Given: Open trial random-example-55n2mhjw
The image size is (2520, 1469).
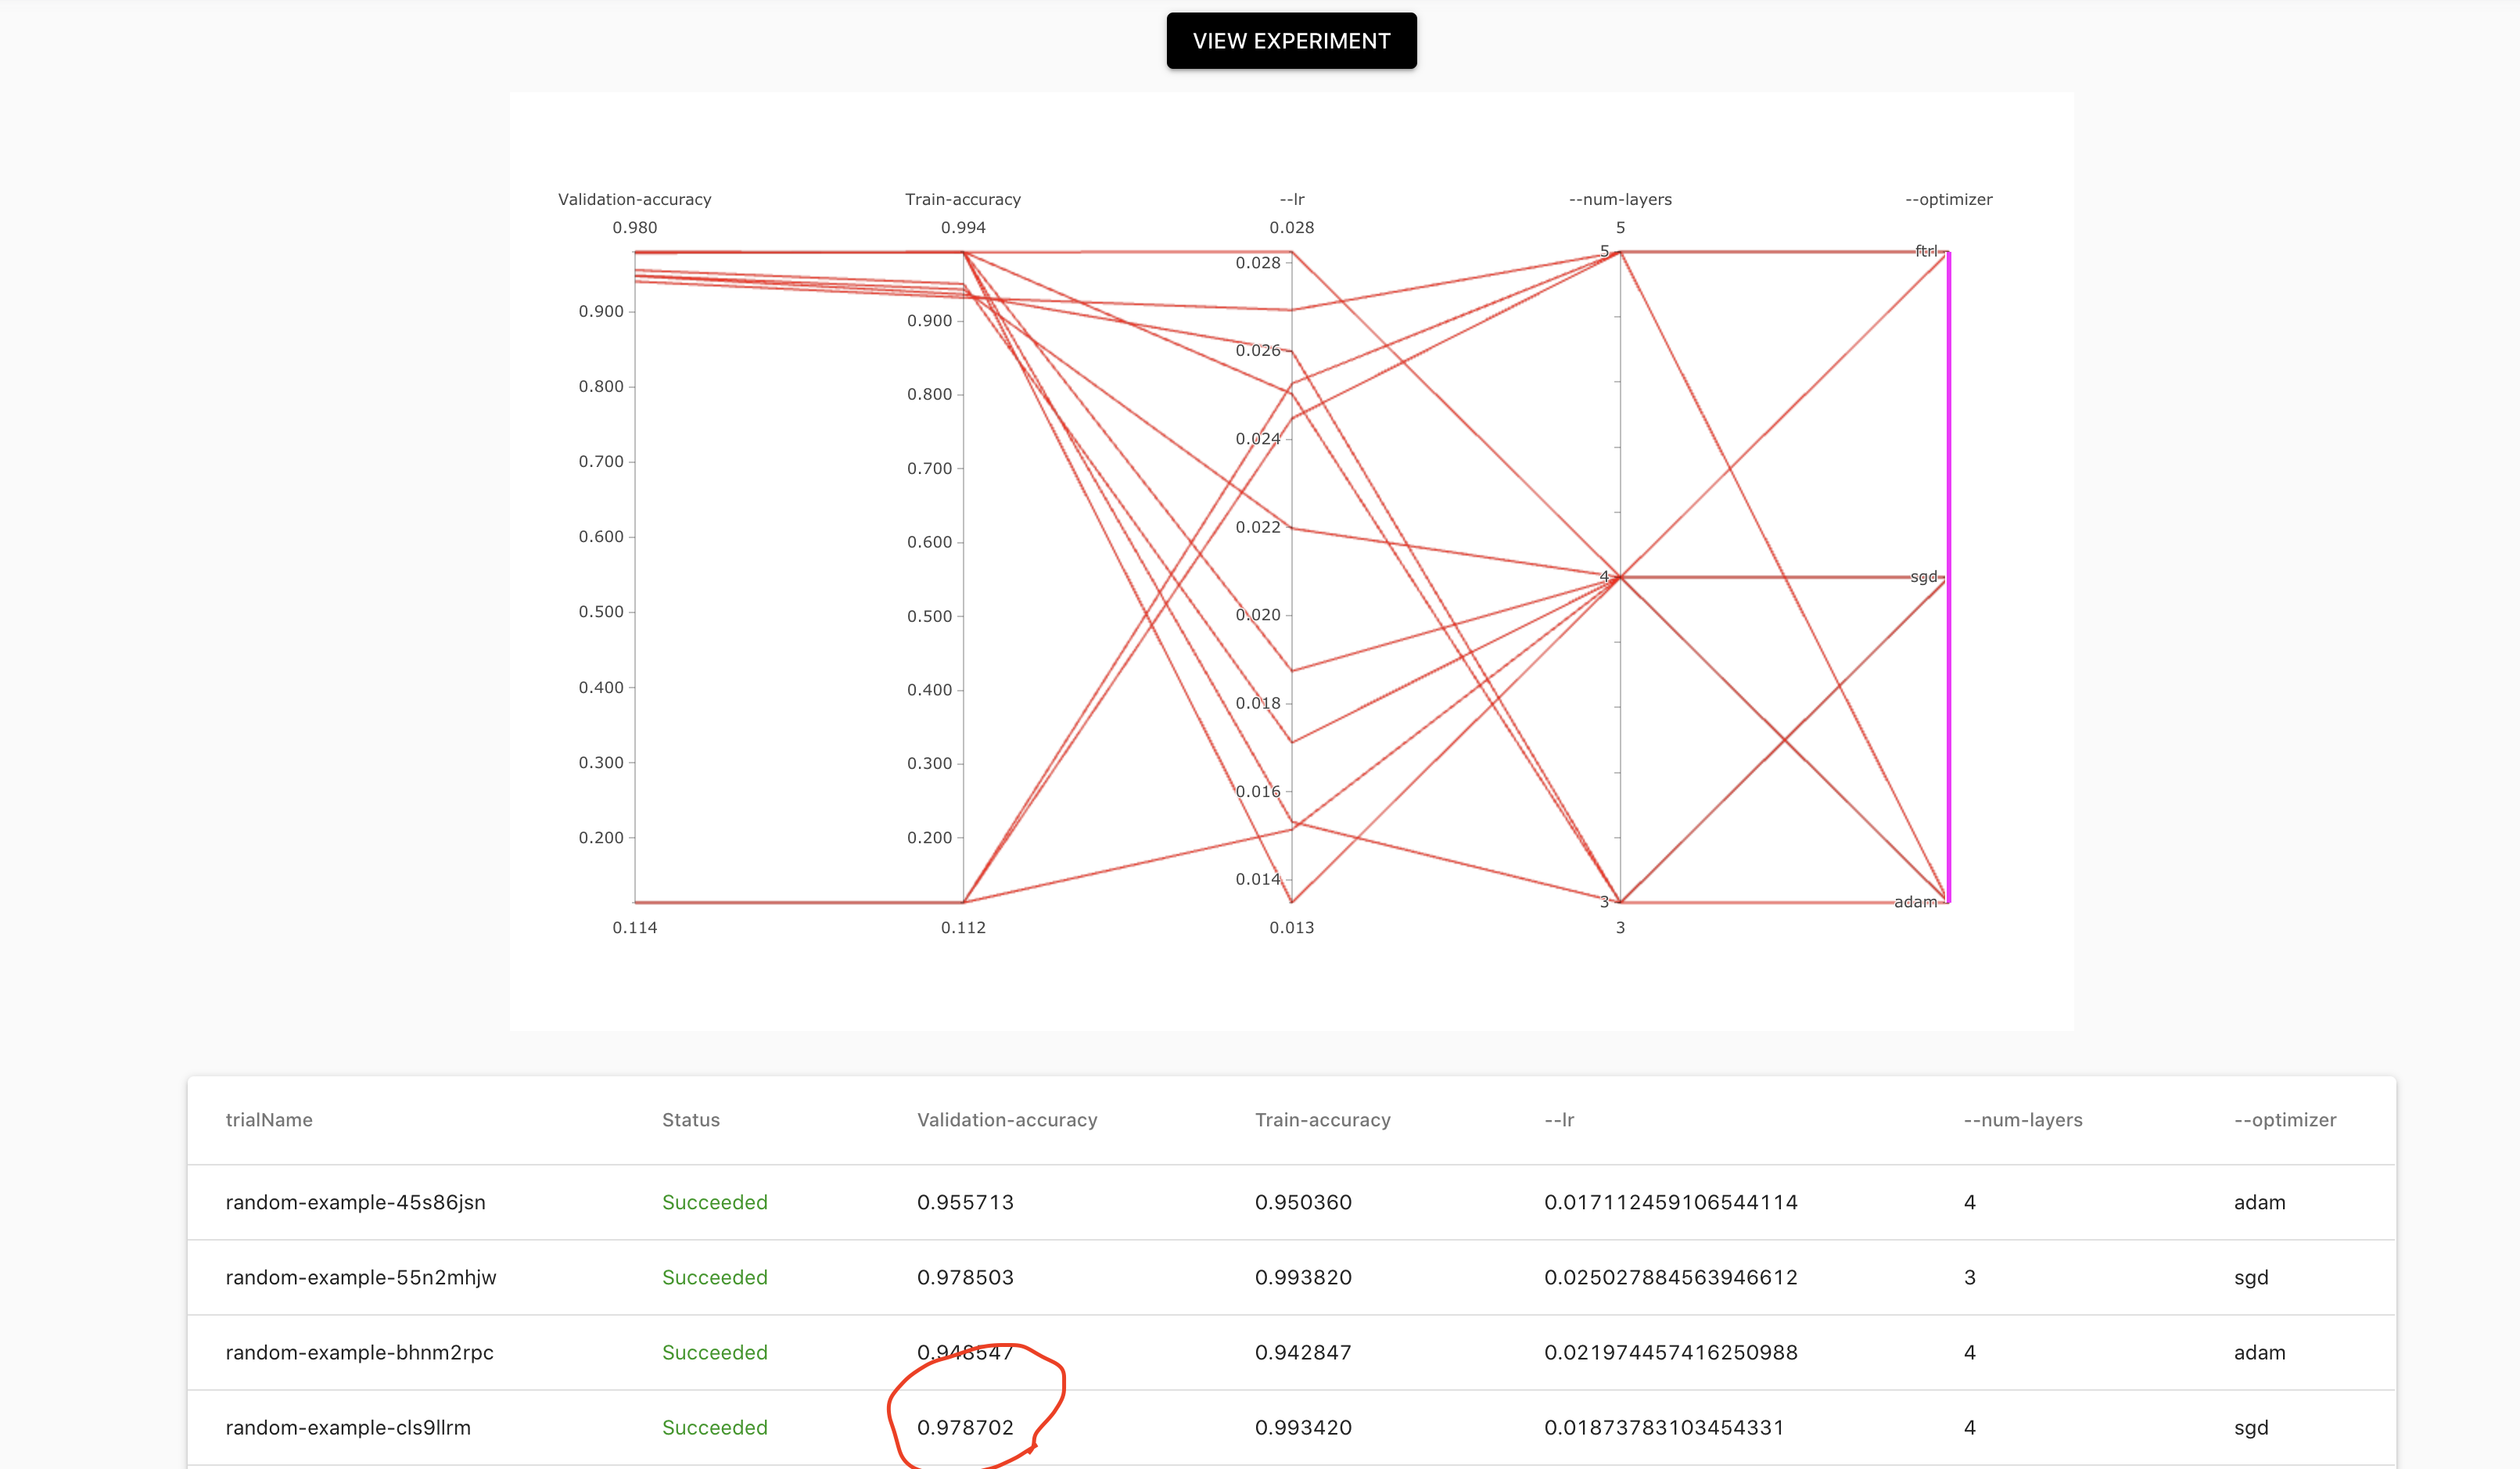Looking at the screenshot, I should 360,1277.
